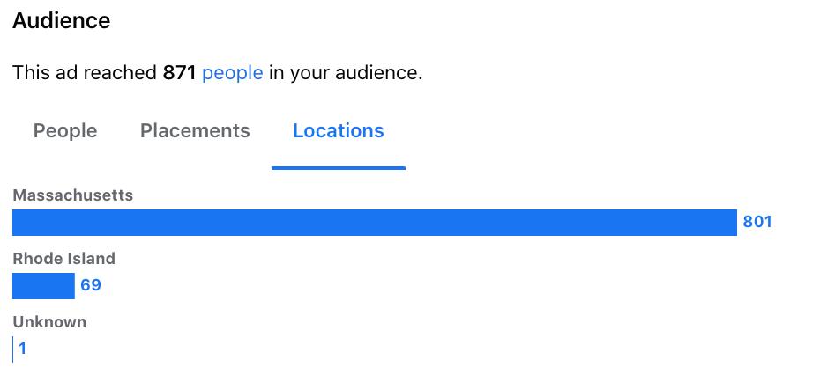Click the Rhode Island reach bar
Viewport: 820px width, 382px height.
point(43,286)
